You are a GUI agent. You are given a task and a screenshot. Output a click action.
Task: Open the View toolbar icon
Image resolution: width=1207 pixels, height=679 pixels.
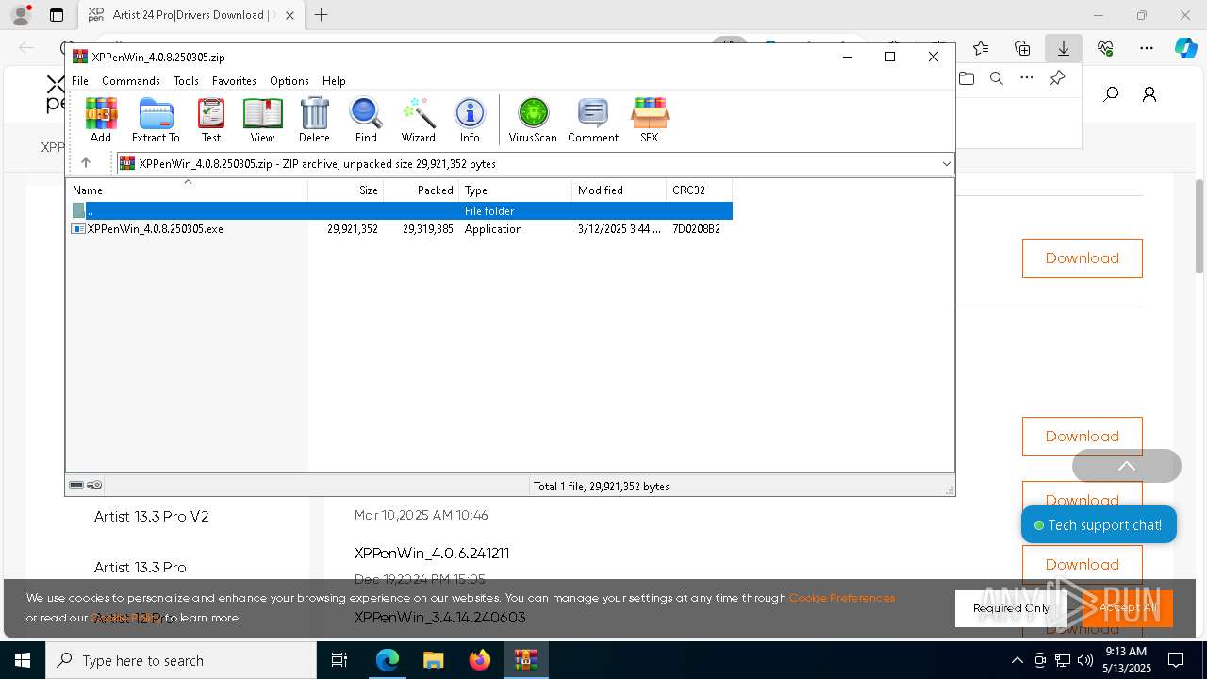click(262, 120)
